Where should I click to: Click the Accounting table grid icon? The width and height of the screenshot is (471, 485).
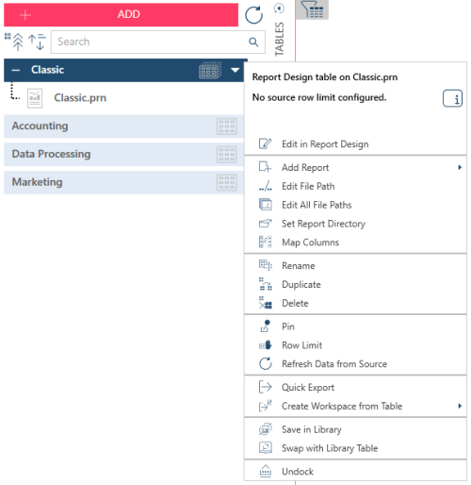tap(227, 126)
